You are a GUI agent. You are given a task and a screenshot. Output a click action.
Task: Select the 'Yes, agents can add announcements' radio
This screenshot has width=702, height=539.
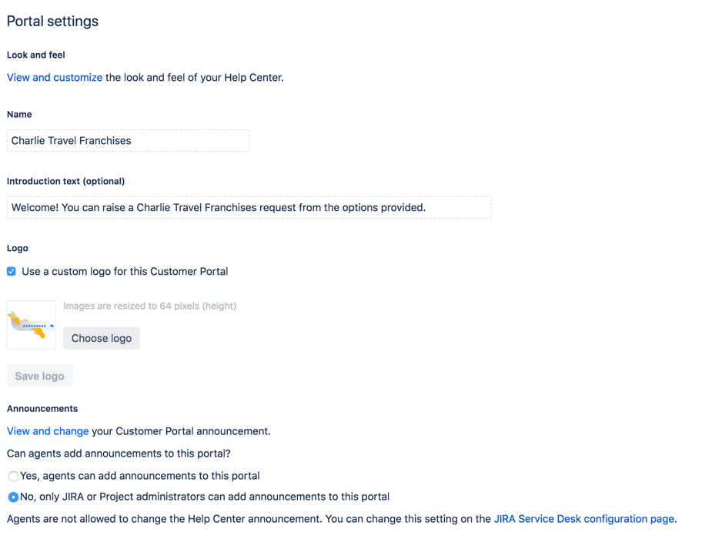[13, 476]
